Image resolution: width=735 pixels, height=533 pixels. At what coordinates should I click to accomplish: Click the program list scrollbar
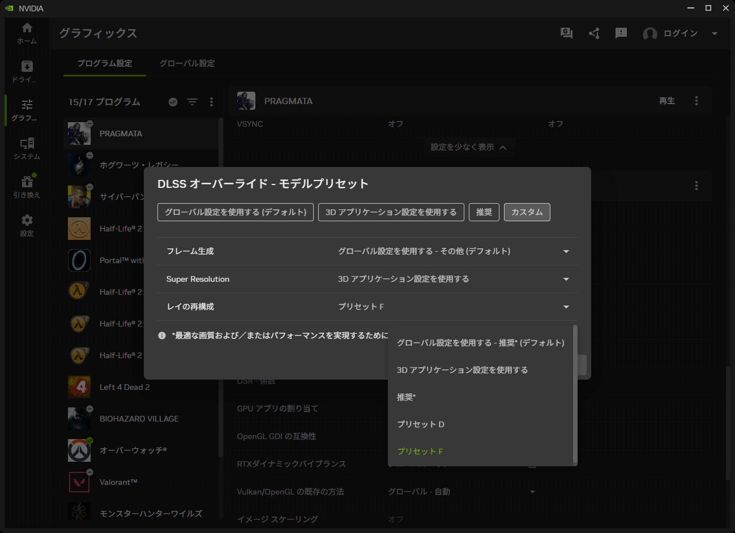[x=221, y=287]
